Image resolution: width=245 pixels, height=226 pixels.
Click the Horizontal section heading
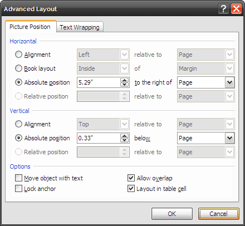tap(23, 41)
